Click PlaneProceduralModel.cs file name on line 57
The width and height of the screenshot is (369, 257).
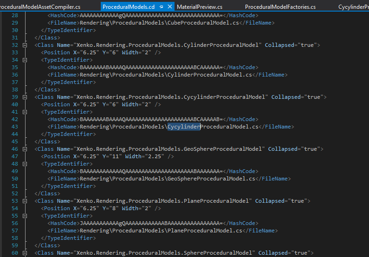coord(205,231)
